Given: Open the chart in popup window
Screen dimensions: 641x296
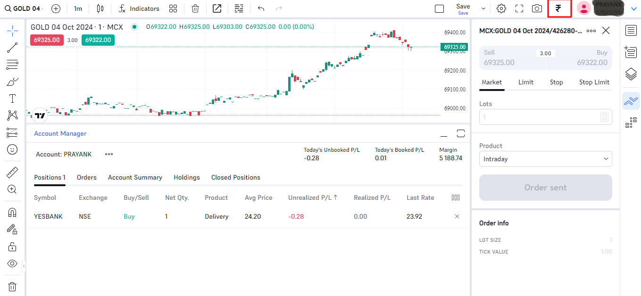Looking at the screenshot, I should click(217, 8).
